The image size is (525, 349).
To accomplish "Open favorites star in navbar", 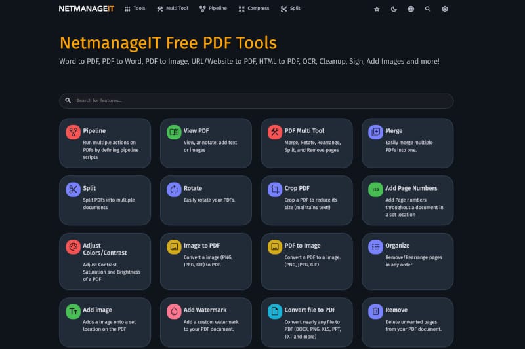I will point(377,9).
